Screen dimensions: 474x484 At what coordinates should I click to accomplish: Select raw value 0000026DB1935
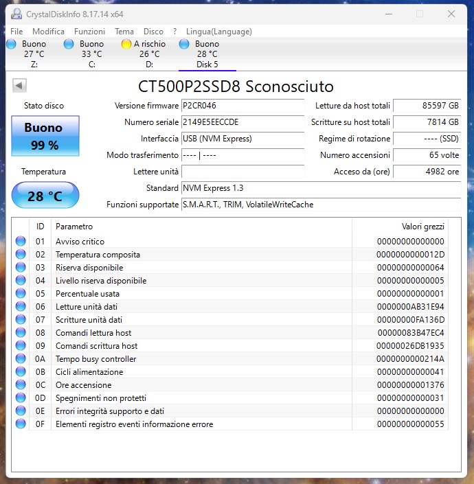point(410,346)
